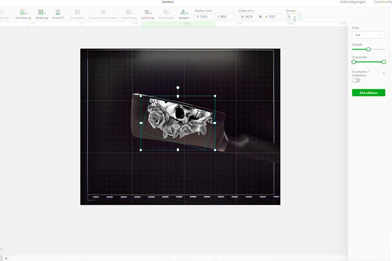This screenshot has width=392, height=261.
Task: Select the bottom-left selection handle
Action: pyautogui.click(x=141, y=150)
